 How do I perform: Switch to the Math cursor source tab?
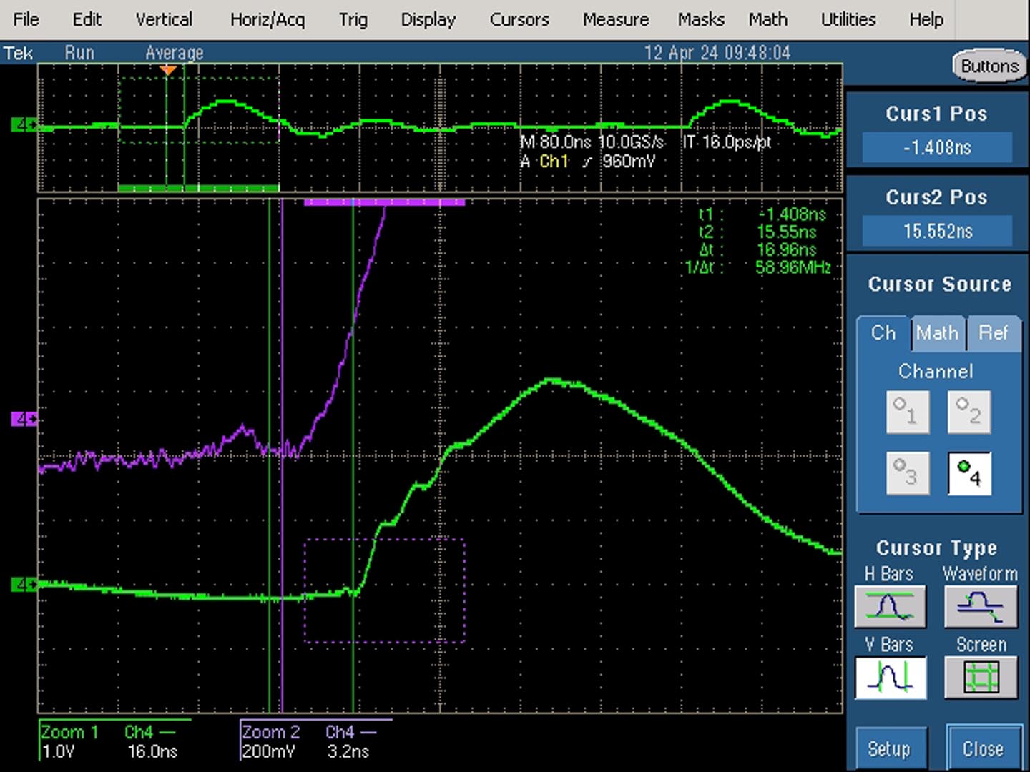tap(937, 333)
